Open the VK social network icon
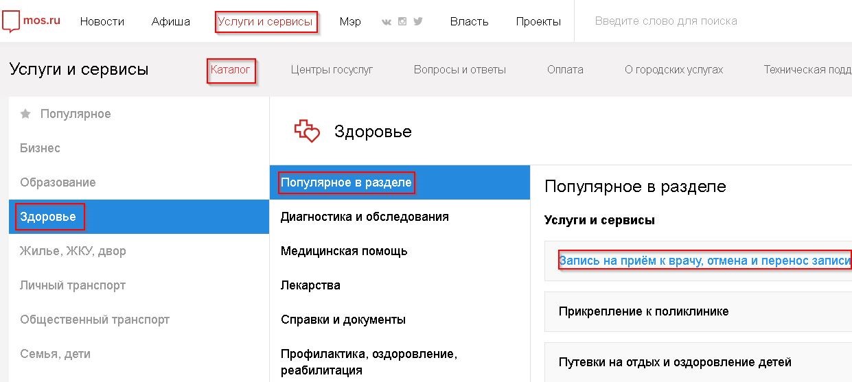The width and height of the screenshot is (852, 382). coord(387,21)
